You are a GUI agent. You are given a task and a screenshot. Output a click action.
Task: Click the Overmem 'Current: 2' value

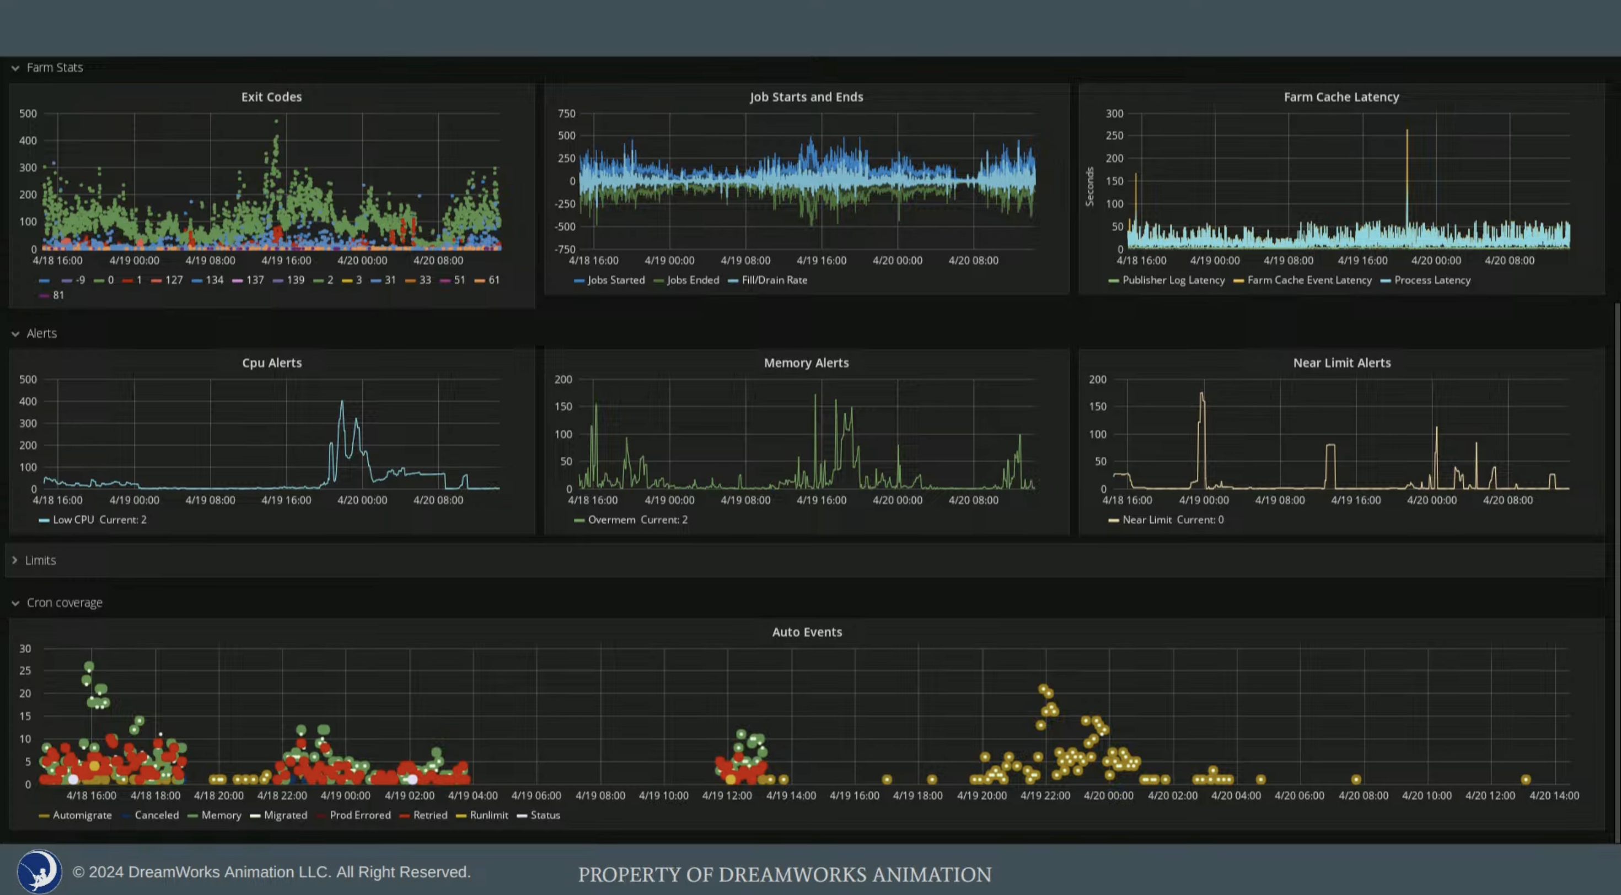(664, 520)
